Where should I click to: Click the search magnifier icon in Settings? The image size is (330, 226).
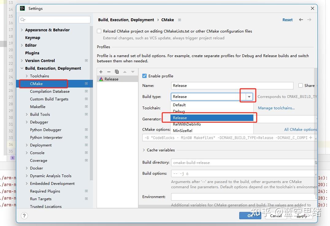point(23,20)
